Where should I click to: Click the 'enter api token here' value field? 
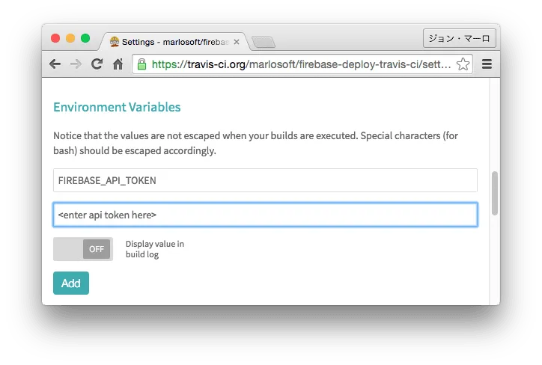265,215
